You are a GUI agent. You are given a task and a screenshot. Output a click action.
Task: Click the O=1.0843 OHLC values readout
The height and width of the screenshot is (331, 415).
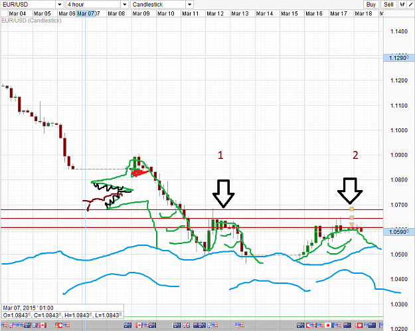62,315
